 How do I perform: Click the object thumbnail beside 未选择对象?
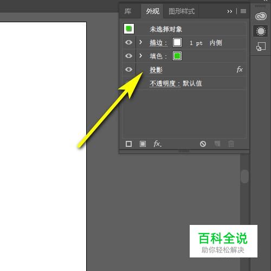tap(129, 29)
